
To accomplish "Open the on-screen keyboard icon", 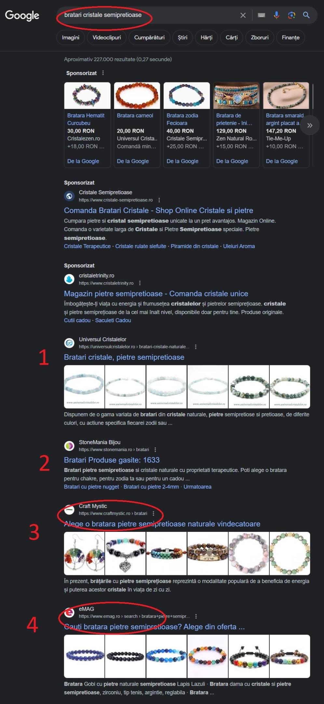I will (x=262, y=15).
